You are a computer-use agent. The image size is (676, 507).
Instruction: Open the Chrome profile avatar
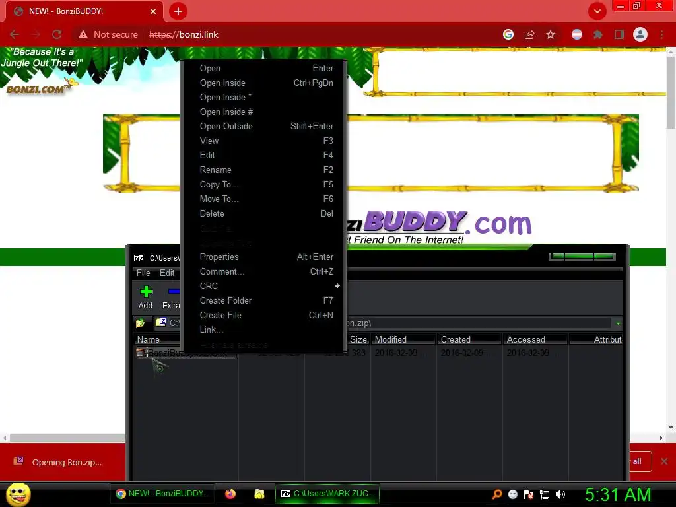[640, 34]
